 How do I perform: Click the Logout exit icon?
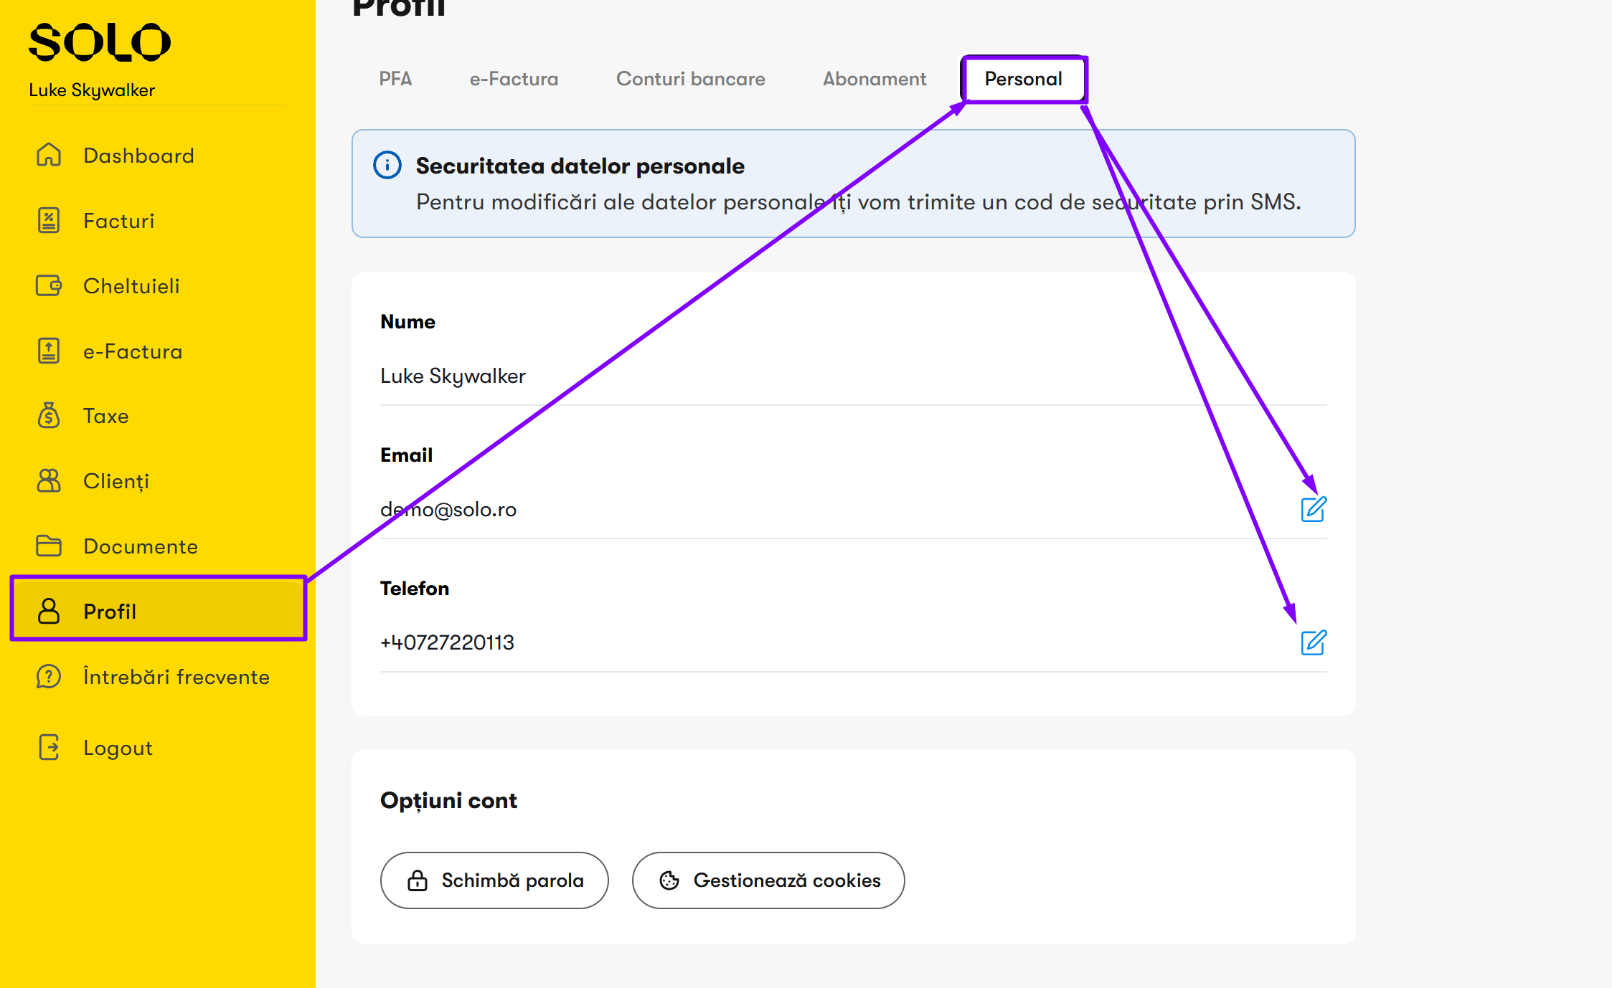pyautogui.click(x=49, y=747)
